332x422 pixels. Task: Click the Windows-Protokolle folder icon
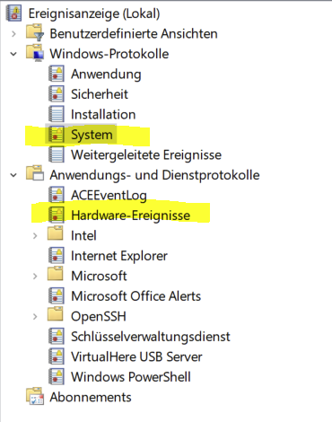35,53
